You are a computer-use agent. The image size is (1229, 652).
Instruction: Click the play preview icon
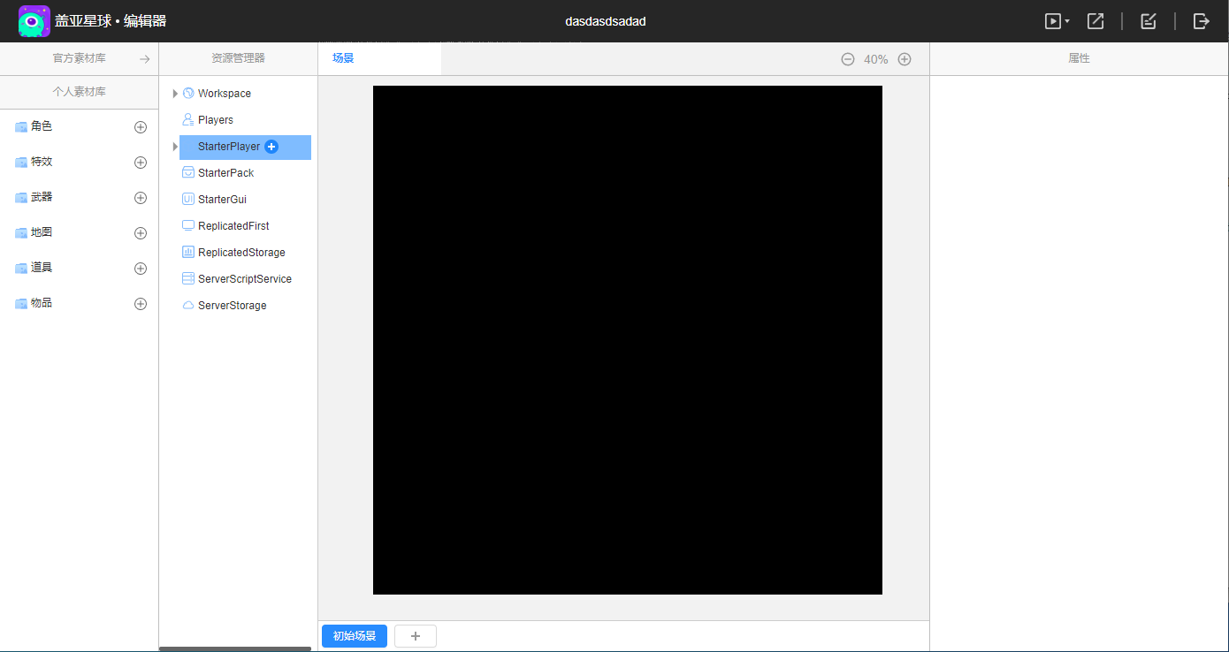(1052, 21)
